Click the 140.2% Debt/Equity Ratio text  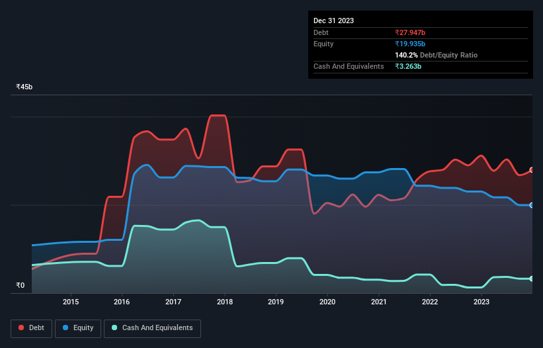(x=436, y=55)
